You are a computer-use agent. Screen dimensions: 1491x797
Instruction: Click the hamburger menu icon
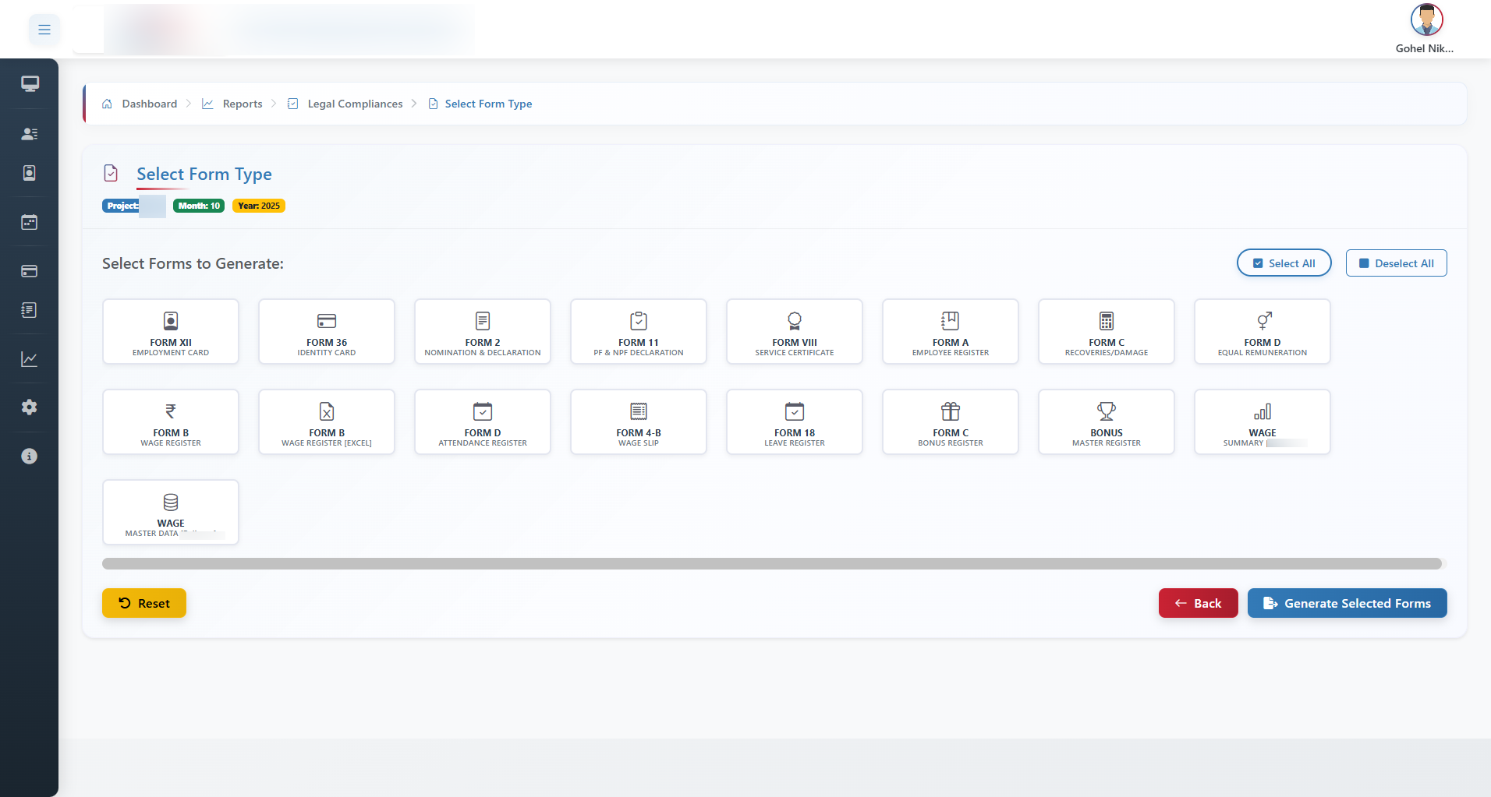coord(44,30)
